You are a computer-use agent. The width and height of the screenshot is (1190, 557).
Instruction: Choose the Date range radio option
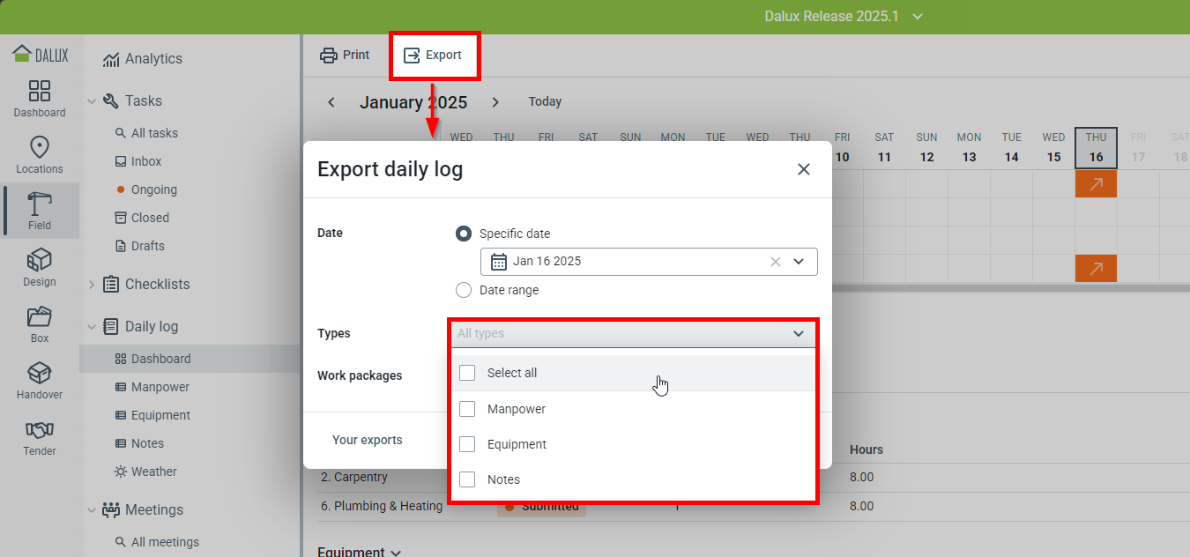point(464,290)
